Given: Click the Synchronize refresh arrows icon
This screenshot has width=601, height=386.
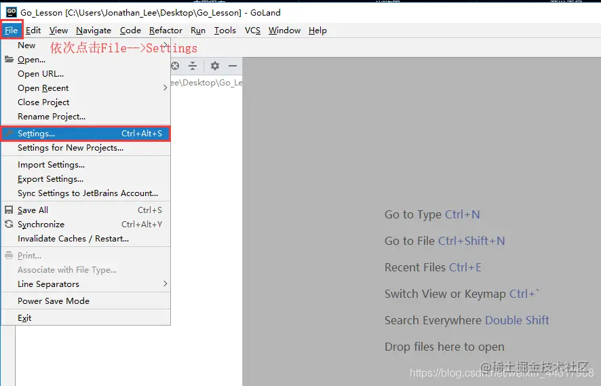Looking at the screenshot, I should point(9,225).
